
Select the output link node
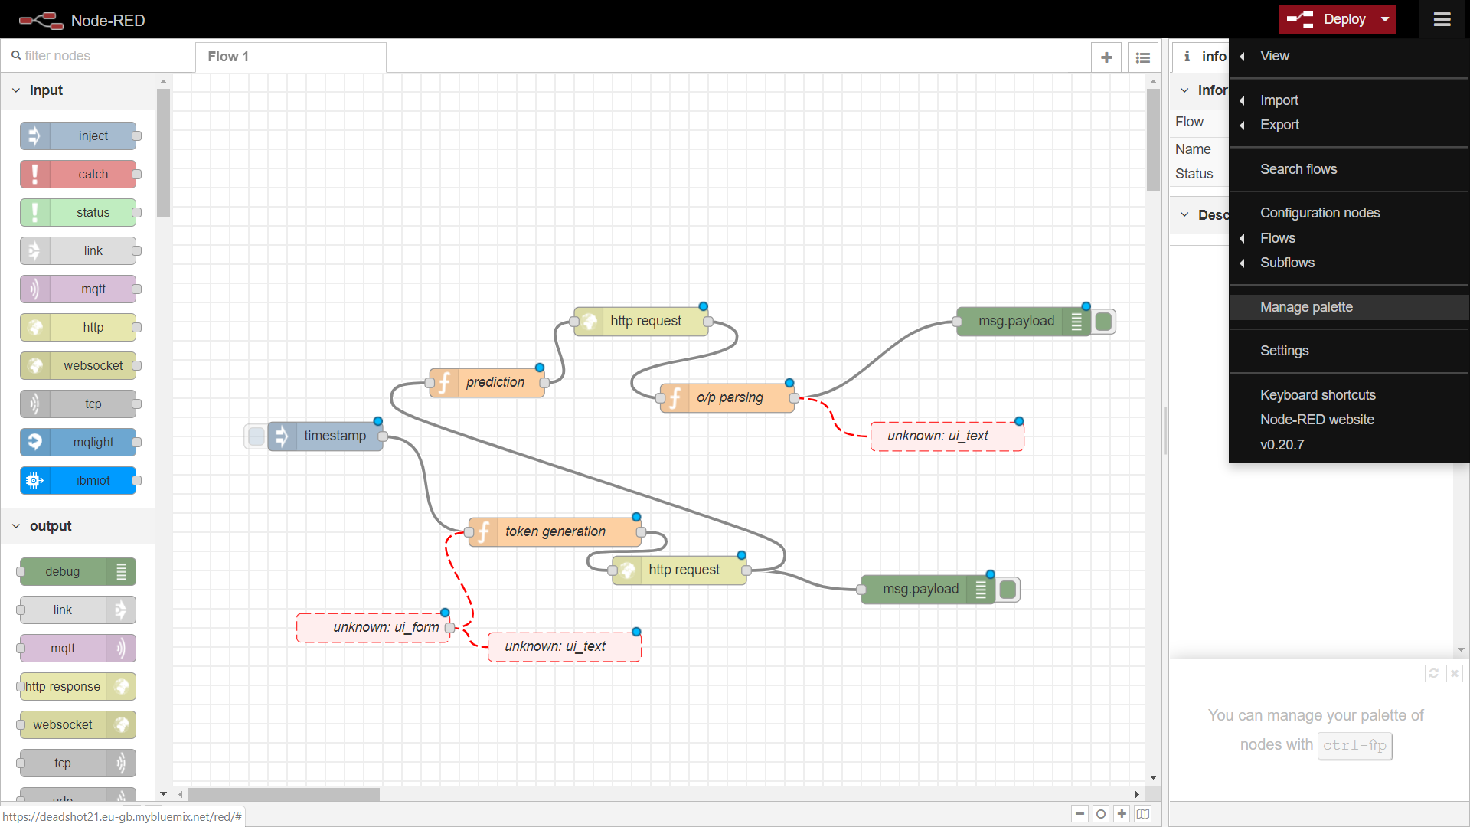click(x=78, y=610)
